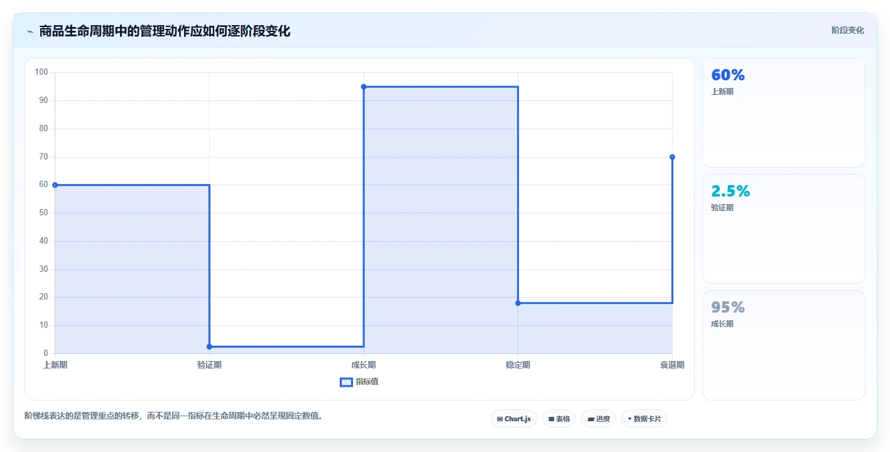This screenshot has height=452, width=890.
Task: Click the 成长期 x-axis label
Action: pos(364,365)
